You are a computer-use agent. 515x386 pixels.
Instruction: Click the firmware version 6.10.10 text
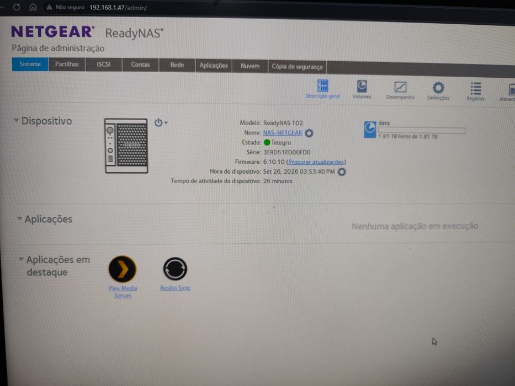(274, 162)
